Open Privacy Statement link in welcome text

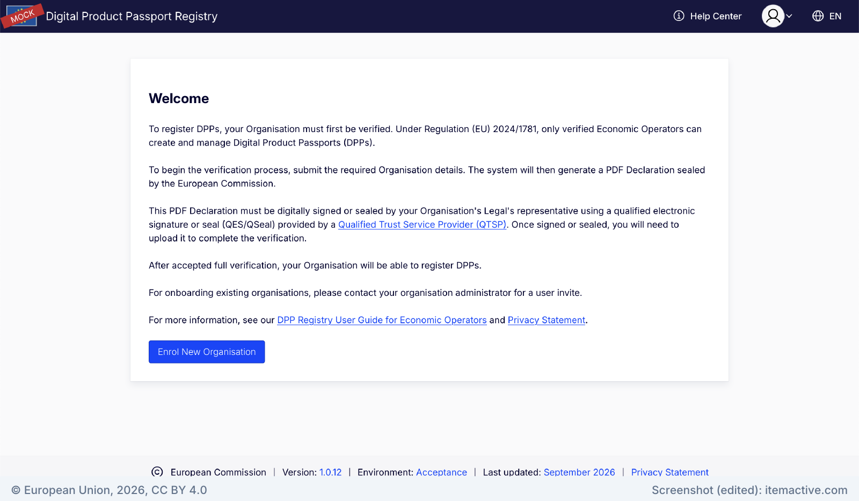tap(547, 320)
